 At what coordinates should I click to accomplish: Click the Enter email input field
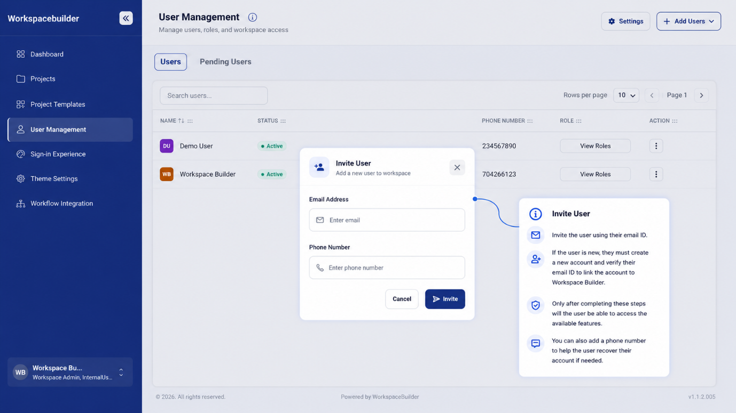(387, 220)
